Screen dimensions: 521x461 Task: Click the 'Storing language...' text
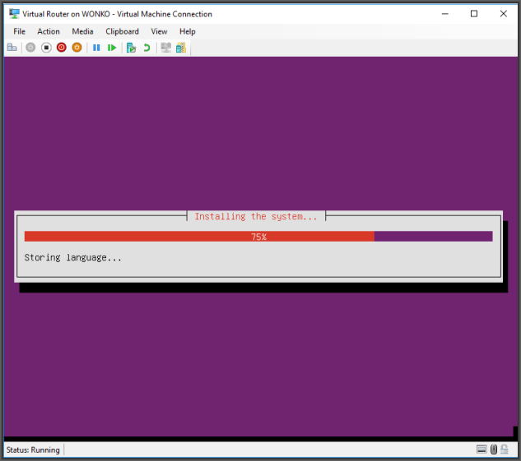(72, 258)
